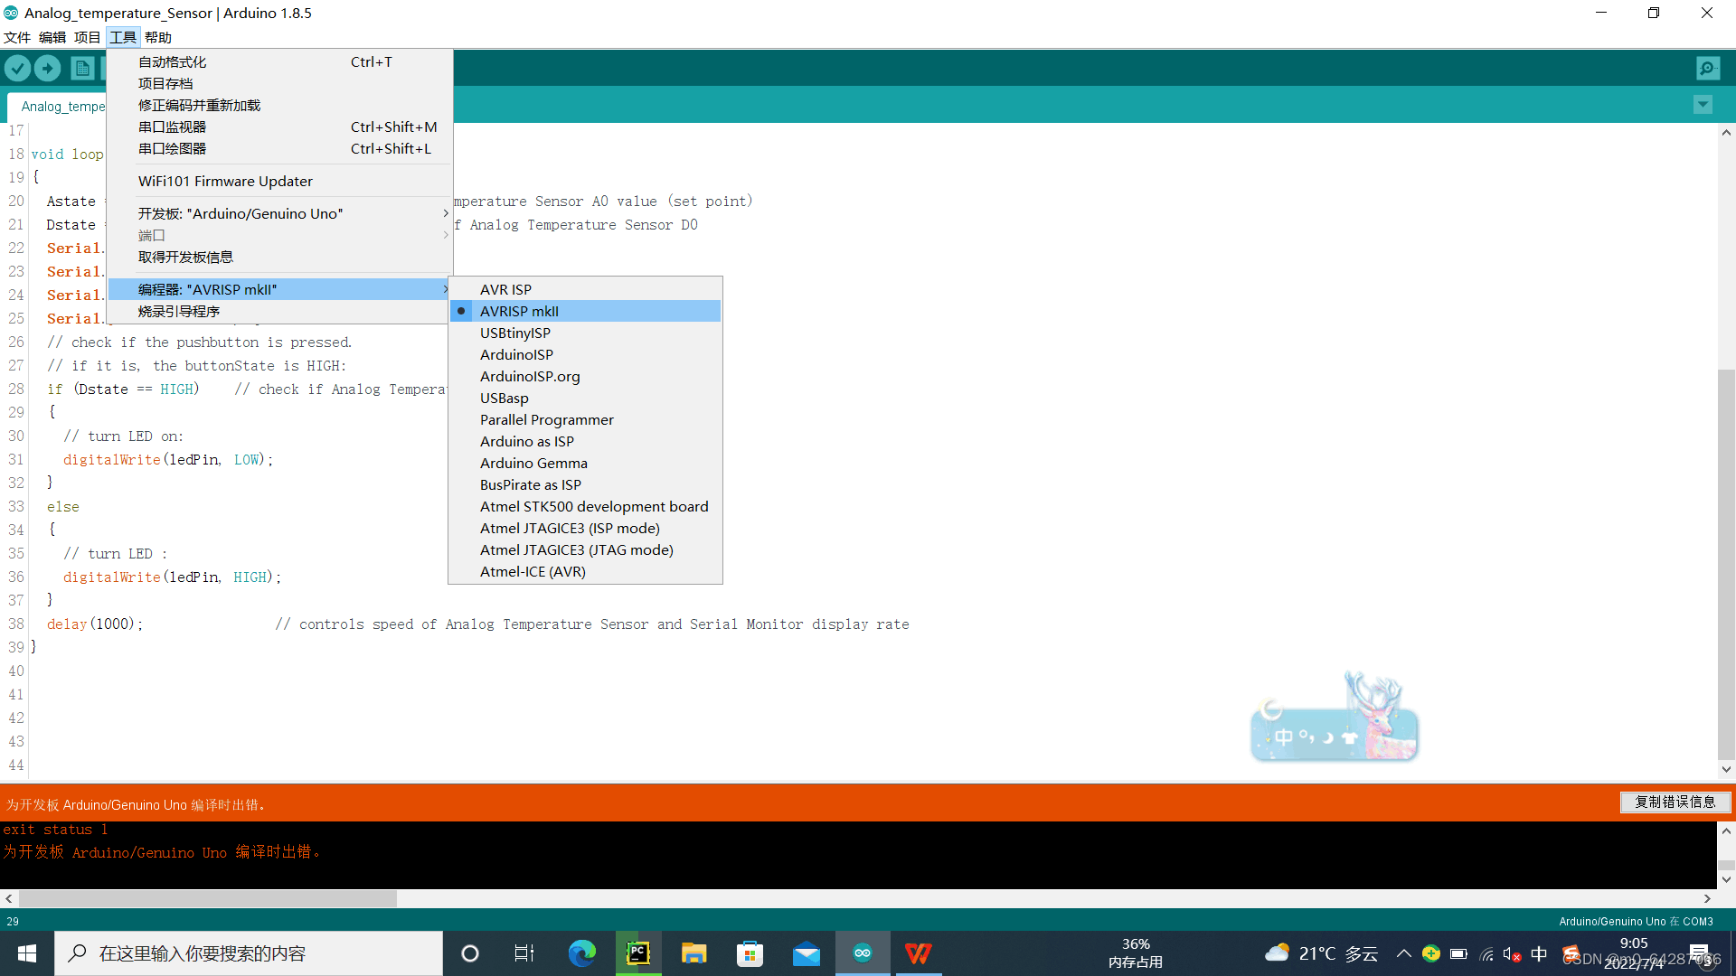The width and height of the screenshot is (1736, 976).
Task: Launch PyCharm from the taskbar
Action: 638,953
